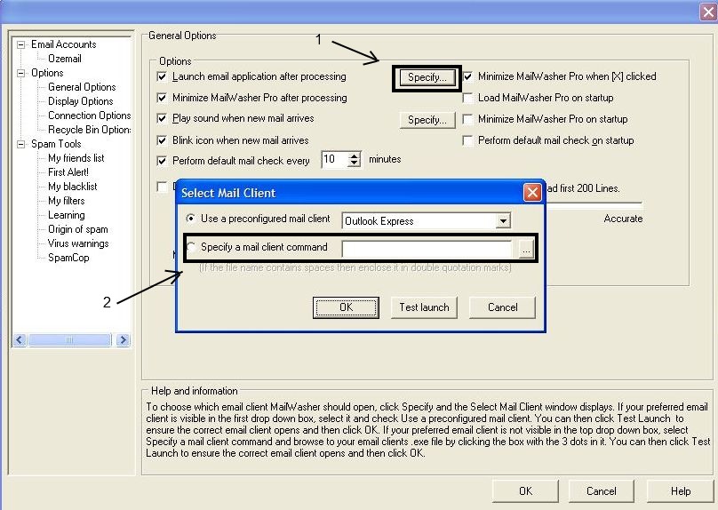718x510 pixels.
Task: Click Specify button for new mail sound
Action: click(x=427, y=120)
